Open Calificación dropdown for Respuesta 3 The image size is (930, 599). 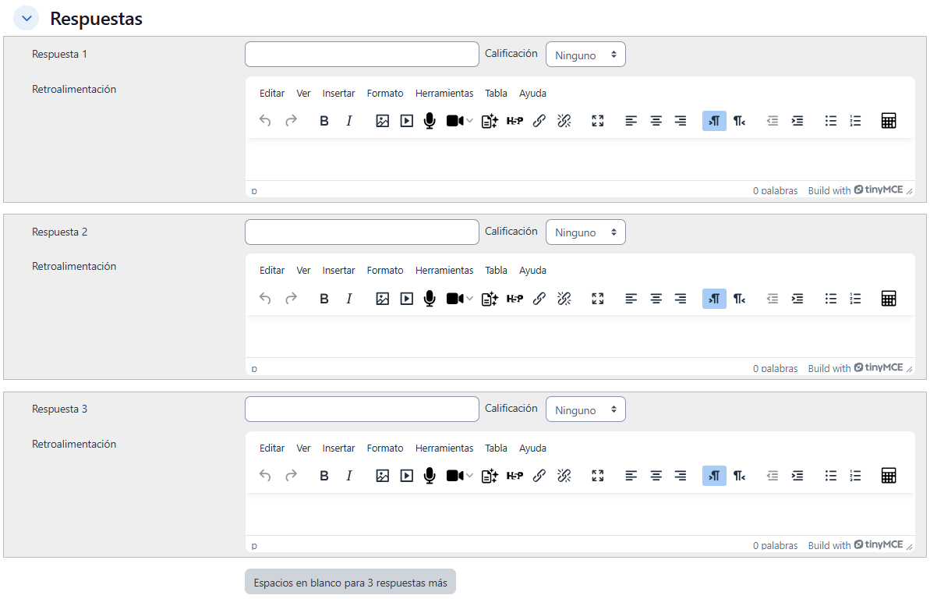(585, 410)
